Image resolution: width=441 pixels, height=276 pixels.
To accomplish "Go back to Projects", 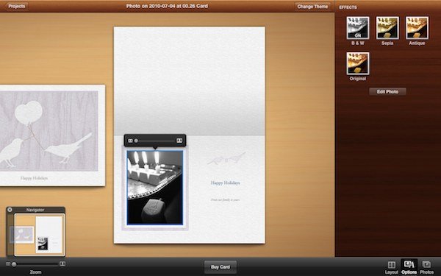I will [x=17, y=6].
